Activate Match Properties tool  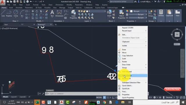[x=121, y=14]
